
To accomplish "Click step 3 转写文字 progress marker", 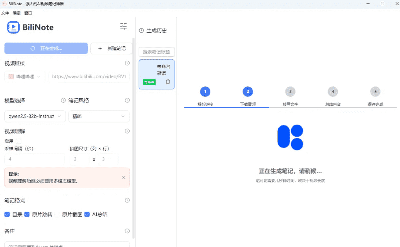I will tap(290, 92).
